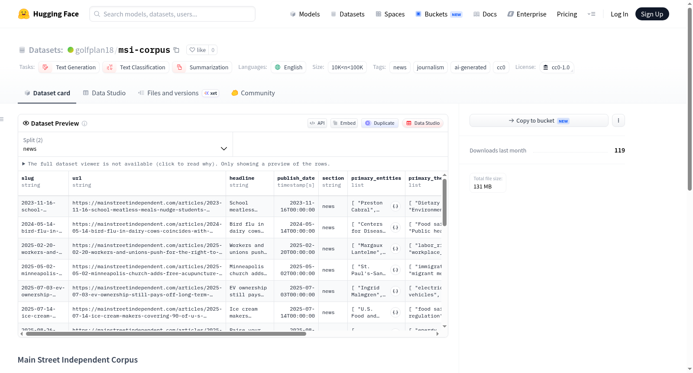The width and height of the screenshot is (693, 373).
Task: Open Data Studio from the preview header
Action: click(x=422, y=123)
